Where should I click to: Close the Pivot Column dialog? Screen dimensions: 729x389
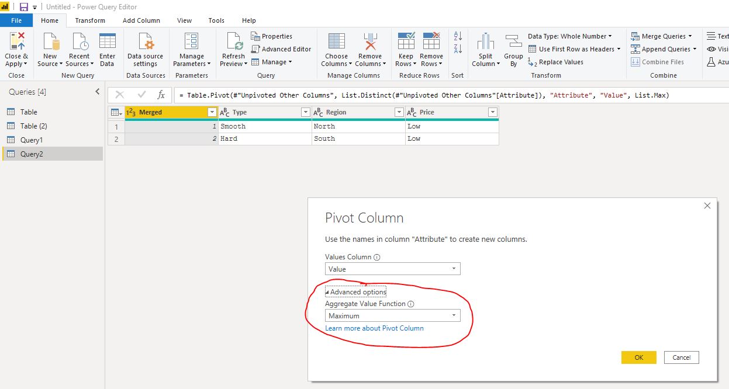[x=707, y=206]
